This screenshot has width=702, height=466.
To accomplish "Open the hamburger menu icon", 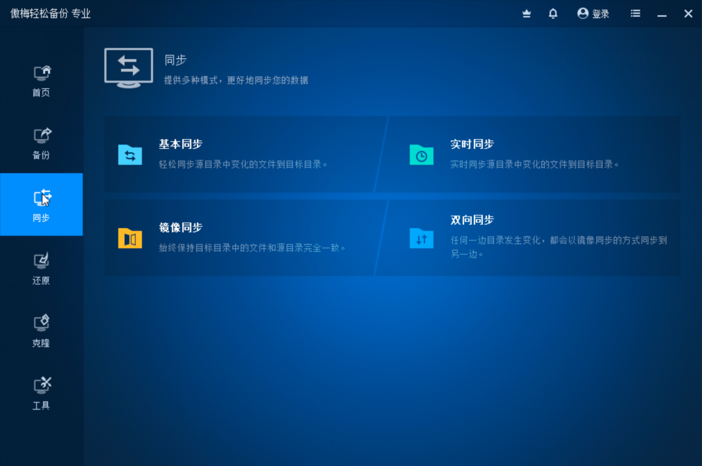I will [x=635, y=14].
